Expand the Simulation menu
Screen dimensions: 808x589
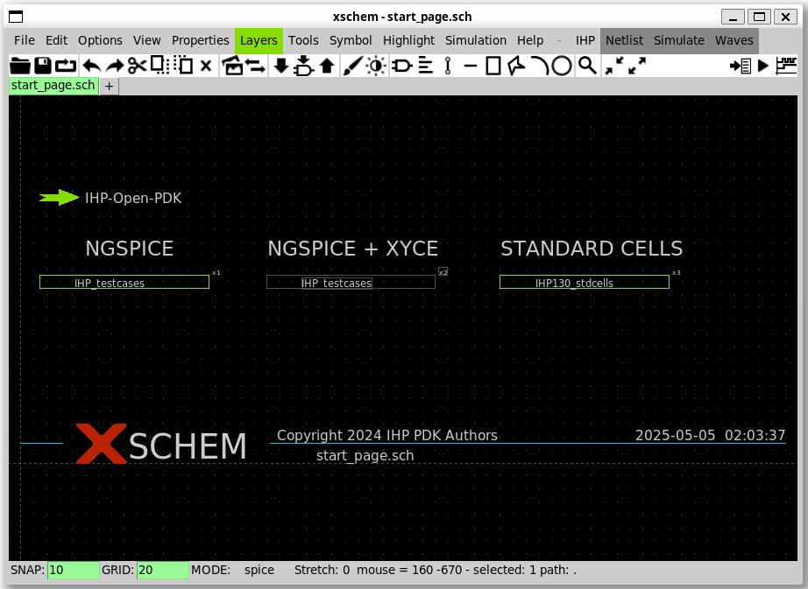[476, 40]
